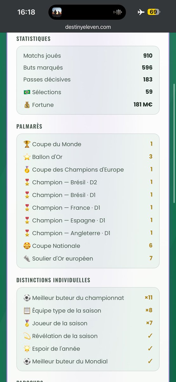Tap the Coupe du Monde trophy icon
Image resolution: width=176 pixels, height=382 pixels.
(27, 144)
